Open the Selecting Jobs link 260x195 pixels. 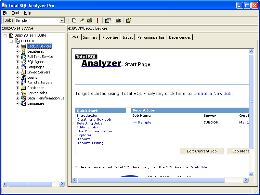pos(89,123)
